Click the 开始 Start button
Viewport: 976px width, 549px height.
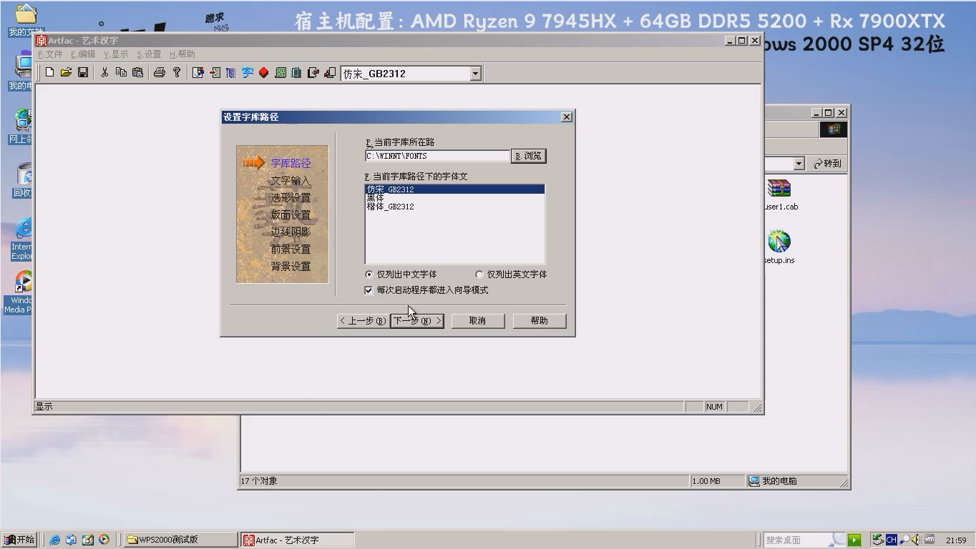tap(19, 540)
